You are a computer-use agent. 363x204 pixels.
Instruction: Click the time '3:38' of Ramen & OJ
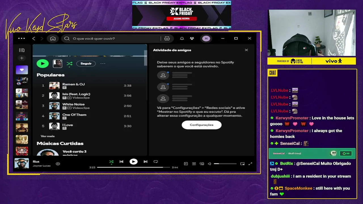pos(128,86)
